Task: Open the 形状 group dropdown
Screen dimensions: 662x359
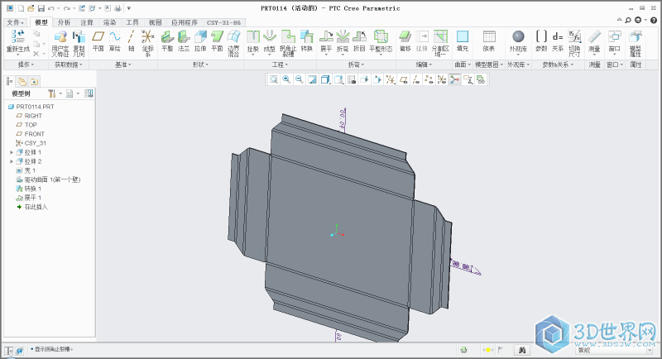Action: [x=200, y=65]
